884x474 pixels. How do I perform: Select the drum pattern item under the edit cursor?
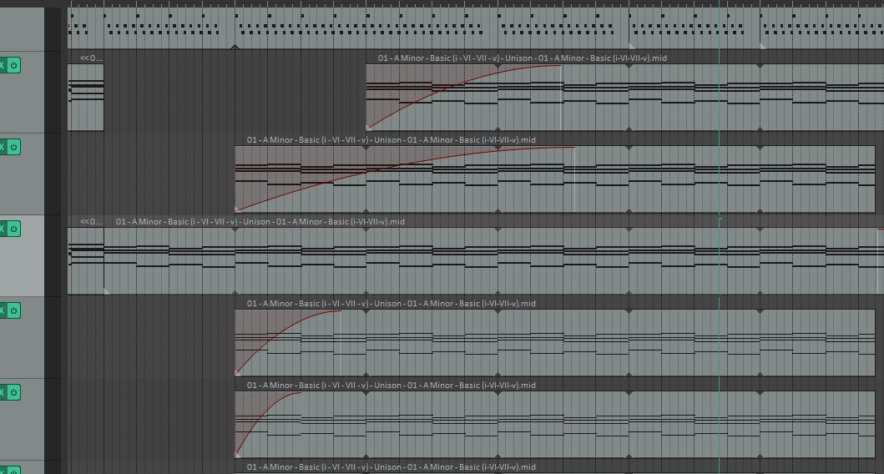click(695, 28)
